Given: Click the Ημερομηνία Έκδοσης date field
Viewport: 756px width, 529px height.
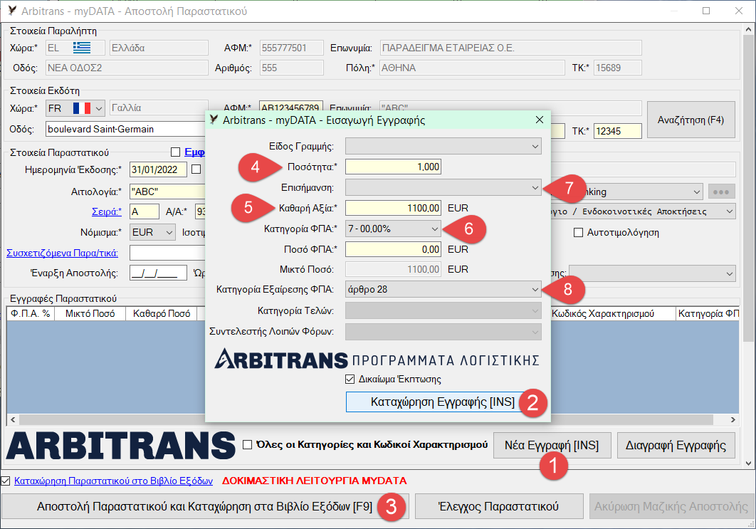Looking at the screenshot, I should coord(158,169).
